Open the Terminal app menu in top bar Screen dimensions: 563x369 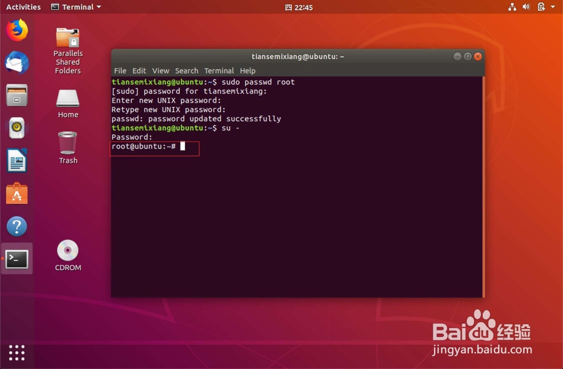76,7
